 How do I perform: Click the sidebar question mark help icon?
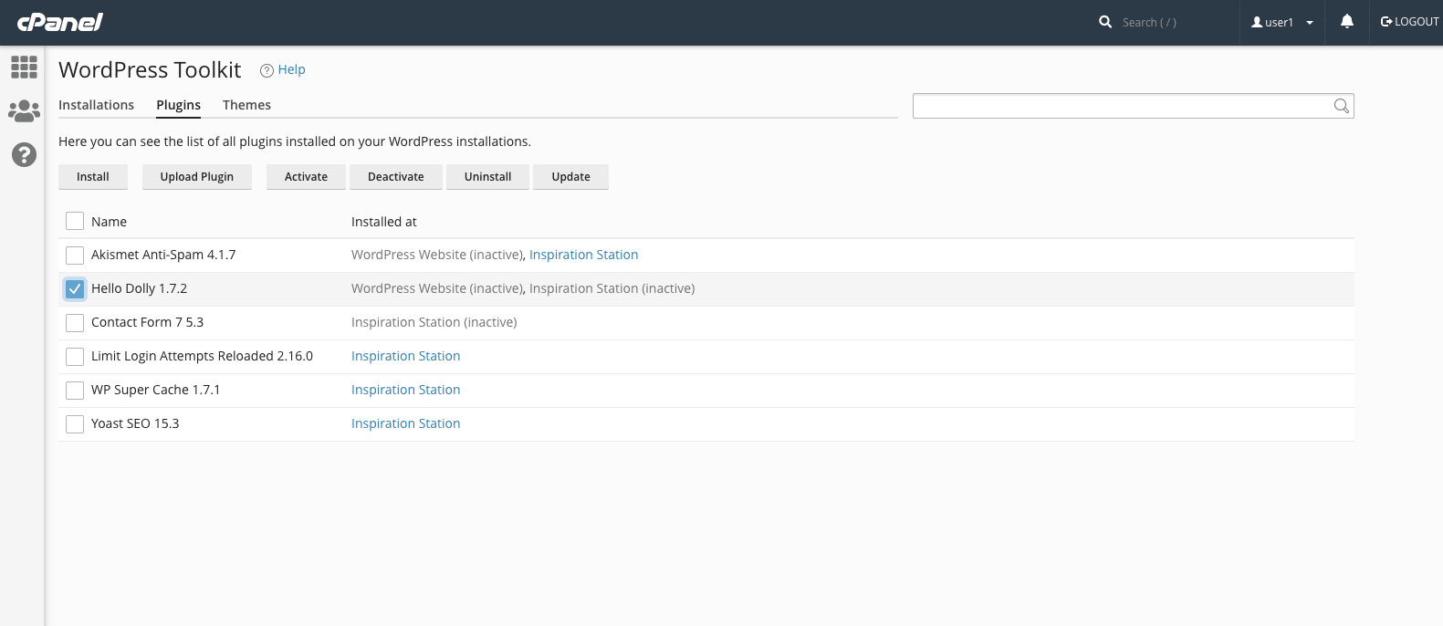(24, 155)
